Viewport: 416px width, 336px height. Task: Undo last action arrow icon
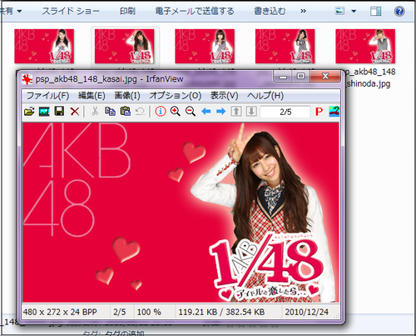click(141, 112)
